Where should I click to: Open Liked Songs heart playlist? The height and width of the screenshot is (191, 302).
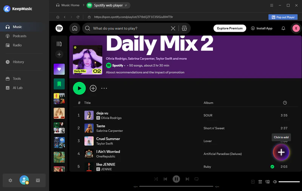[59, 69]
